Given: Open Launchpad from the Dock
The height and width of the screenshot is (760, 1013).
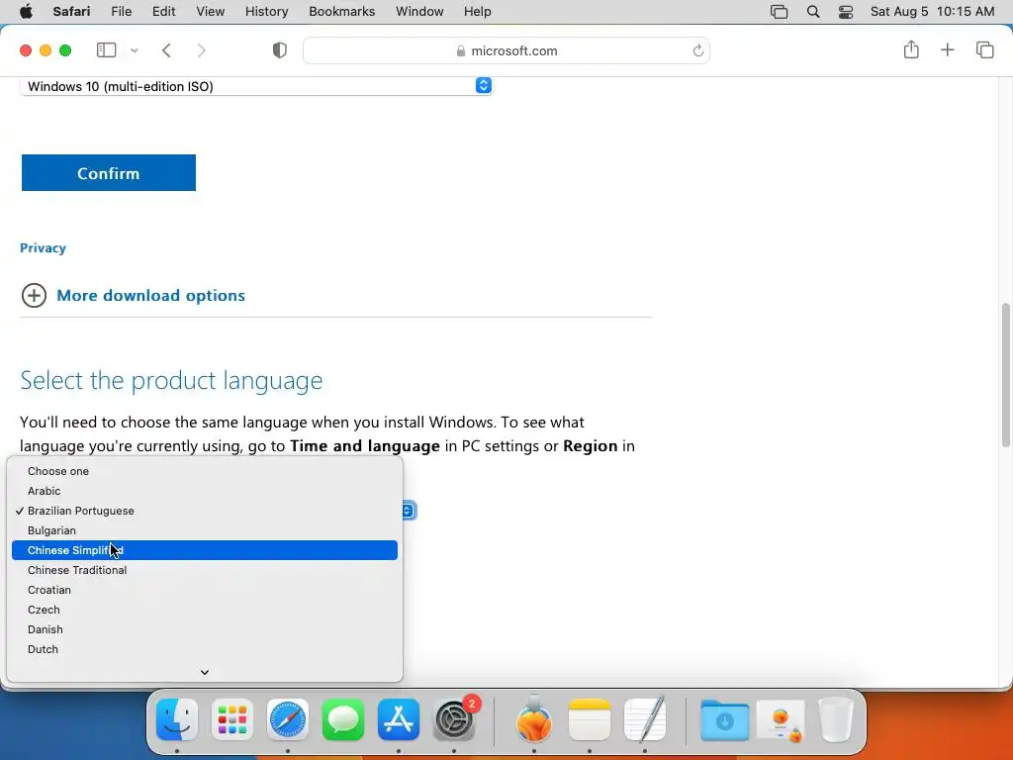Looking at the screenshot, I should [231, 719].
